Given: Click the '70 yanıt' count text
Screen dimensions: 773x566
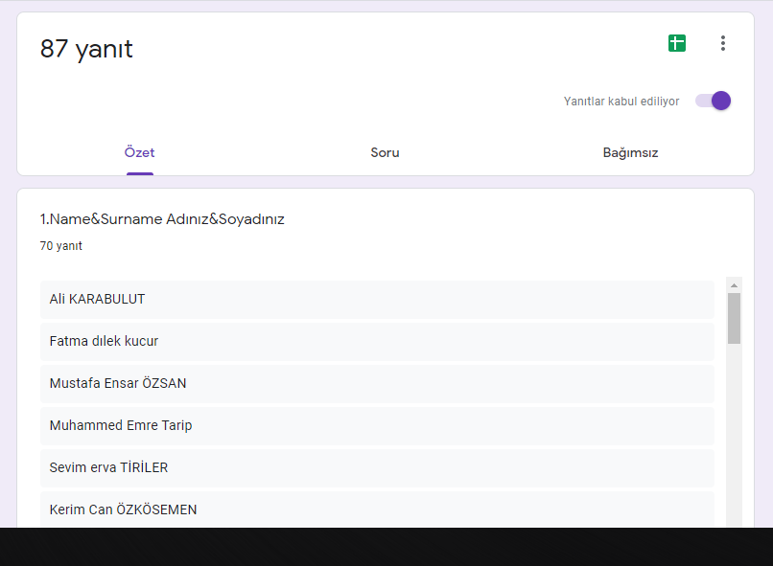Looking at the screenshot, I should pyautogui.click(x=61, y=246).
